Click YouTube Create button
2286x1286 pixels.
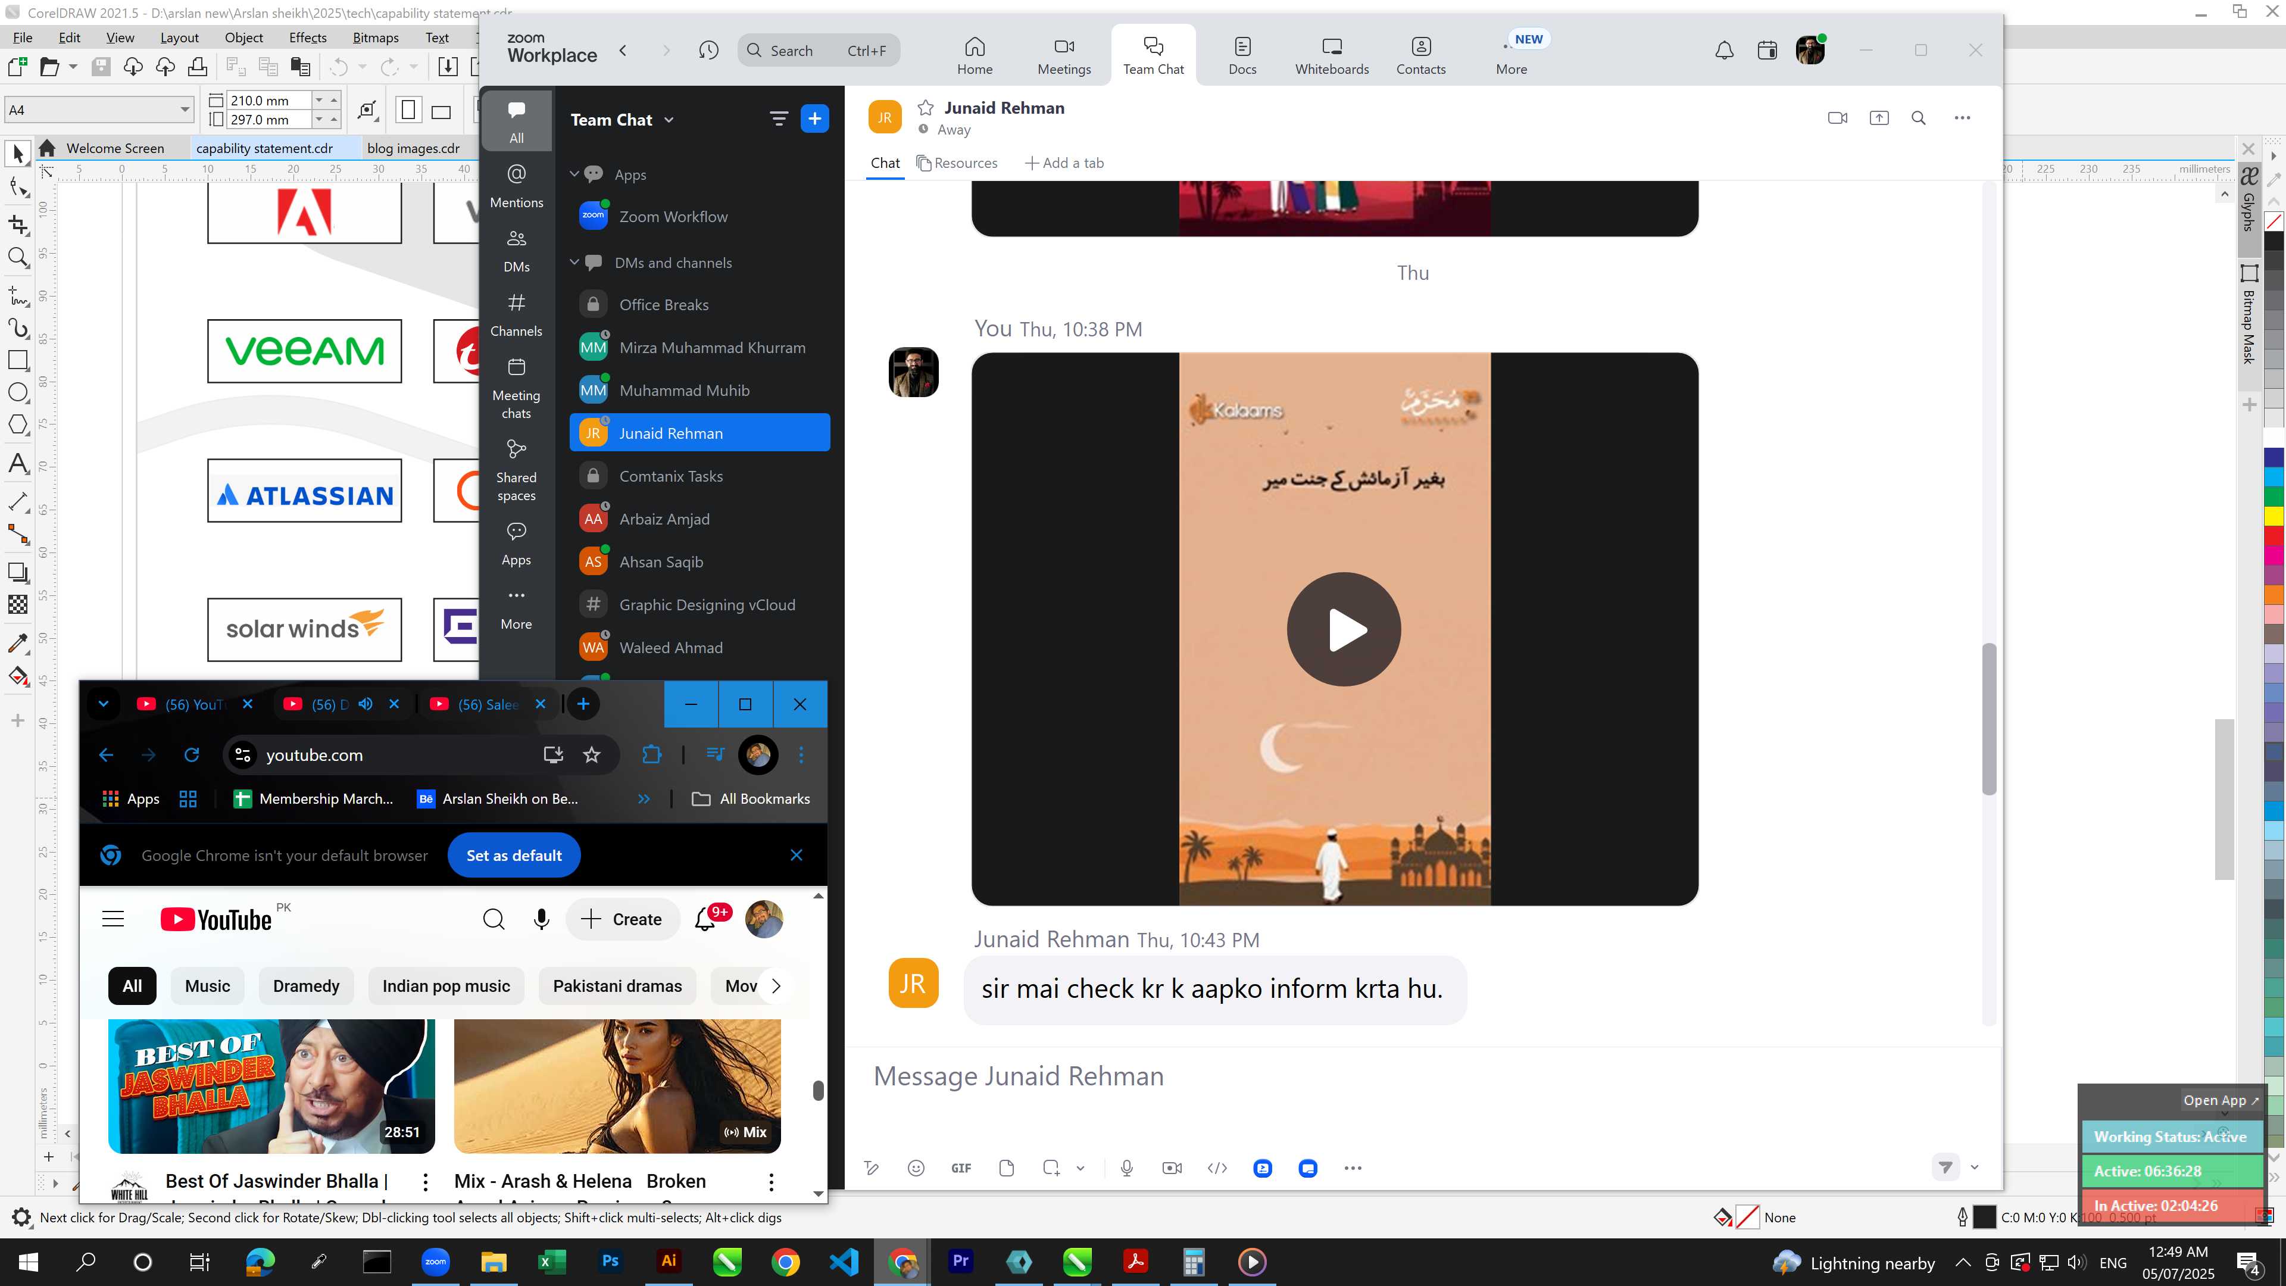click(622, 919)
